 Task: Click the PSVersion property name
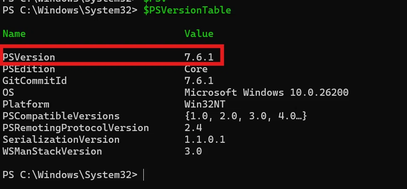pyautogui.click(x=29, y=57)
